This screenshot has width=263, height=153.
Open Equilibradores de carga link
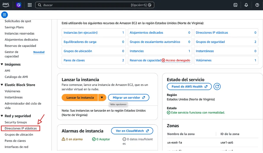pos(80,42)
